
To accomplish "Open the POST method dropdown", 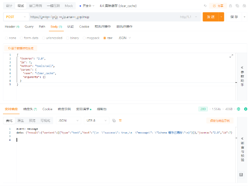I will (x=16, y=17).
